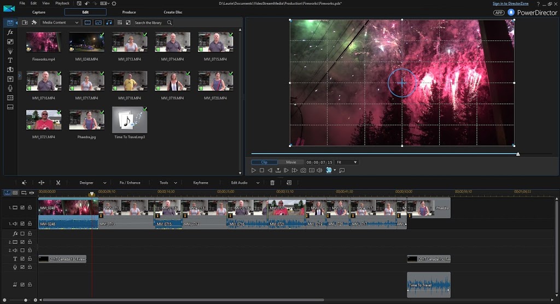Click the search magnifier icon in library

pos(170,22)
